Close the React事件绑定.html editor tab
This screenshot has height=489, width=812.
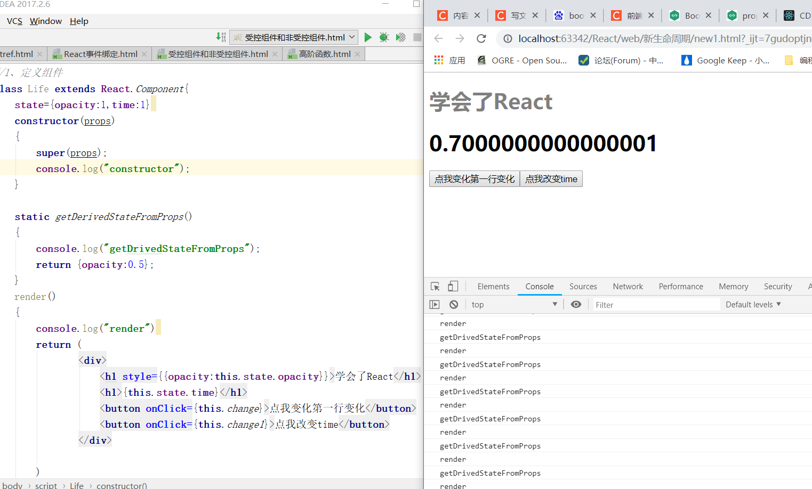point(144,54)
